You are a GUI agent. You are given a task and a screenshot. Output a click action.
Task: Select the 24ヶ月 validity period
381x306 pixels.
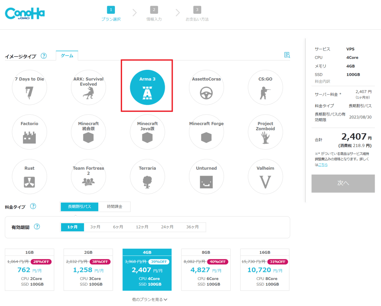167,227
